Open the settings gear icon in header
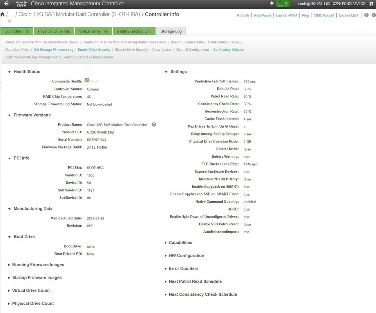 pyautogui.click(x=371, y=4)
